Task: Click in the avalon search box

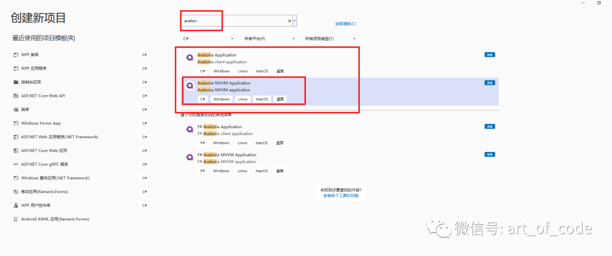Action: 235,21
